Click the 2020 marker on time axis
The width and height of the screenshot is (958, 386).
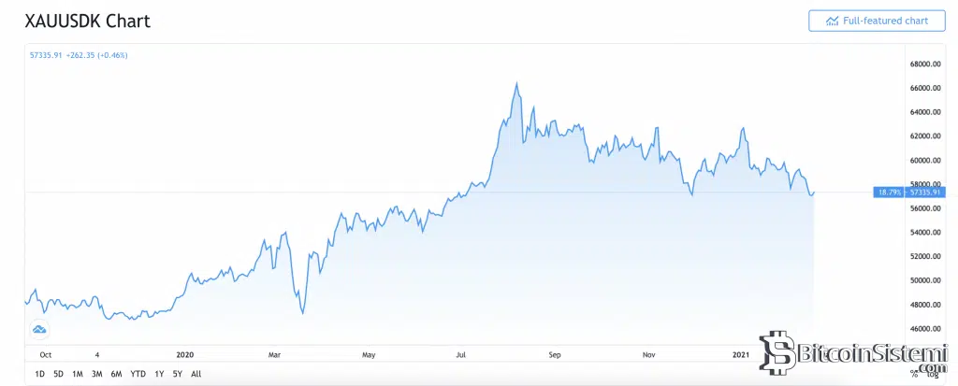click(184, 354)
